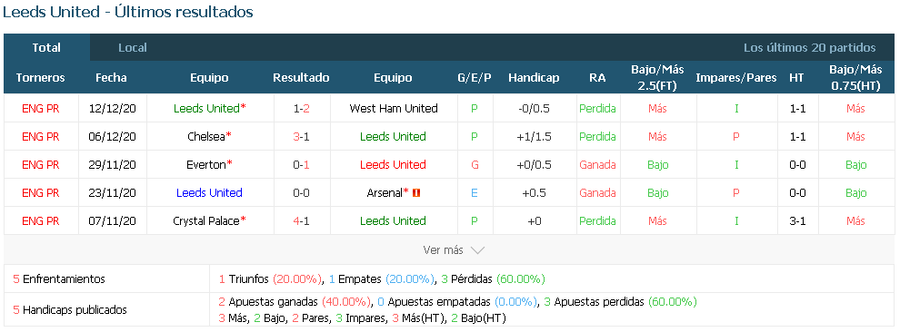Open the Chelsea team link

tap(206, 136)
